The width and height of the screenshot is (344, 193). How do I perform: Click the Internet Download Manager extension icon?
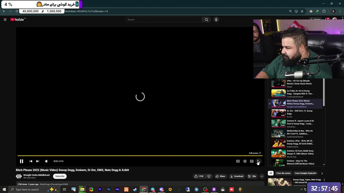(317, 11)
